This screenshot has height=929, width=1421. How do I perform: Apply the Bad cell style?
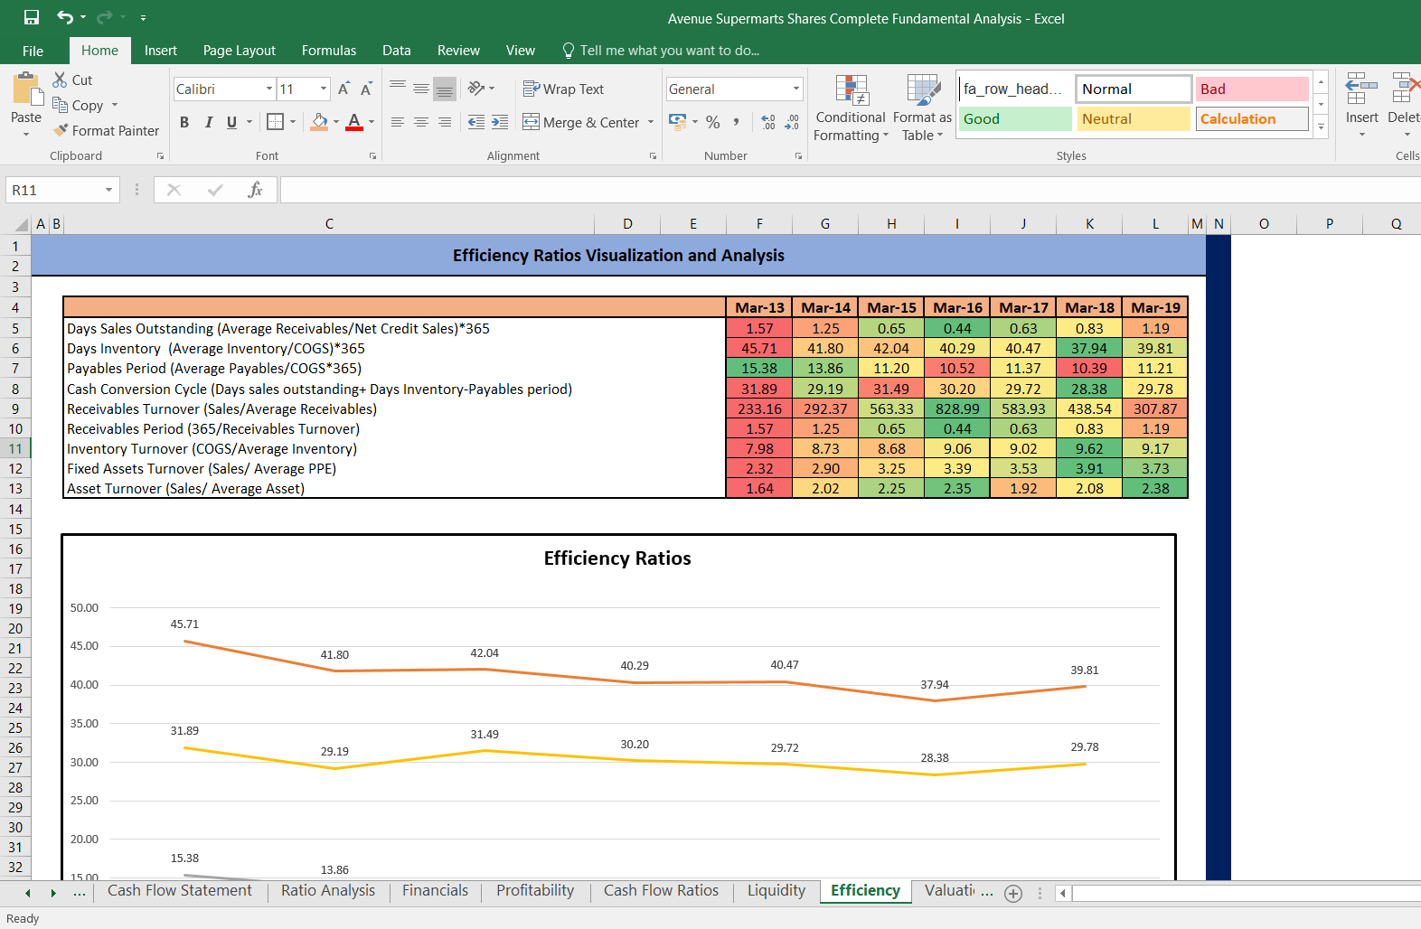click(x=1252, y=89)
